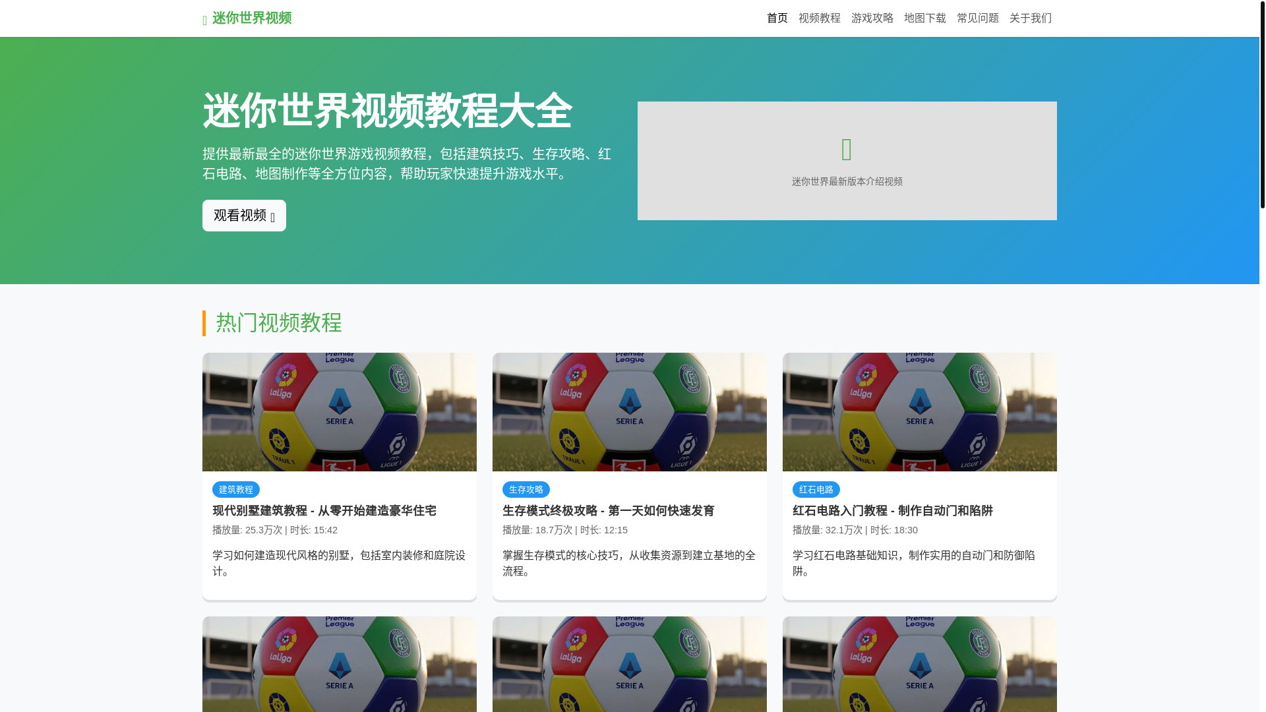Open the thumbnail of 红石电路入门教程 card

[920, 412]
